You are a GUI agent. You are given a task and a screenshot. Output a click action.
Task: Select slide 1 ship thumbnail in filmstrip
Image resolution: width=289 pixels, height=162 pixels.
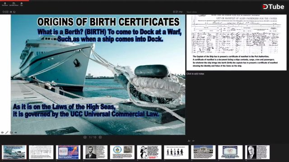[14, 152]
